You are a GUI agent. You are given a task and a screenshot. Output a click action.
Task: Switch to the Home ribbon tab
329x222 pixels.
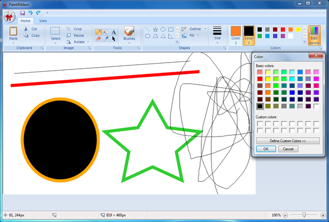coord(25,21)
